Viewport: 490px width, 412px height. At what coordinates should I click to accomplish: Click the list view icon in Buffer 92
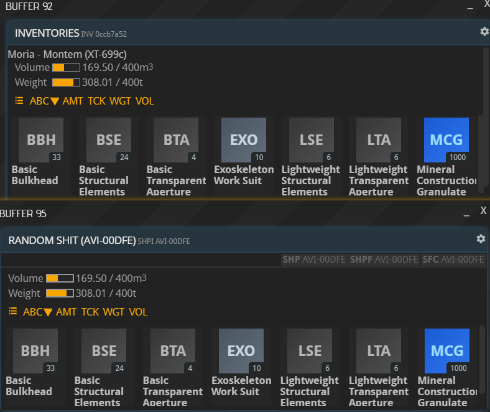[x=19, y=101]
